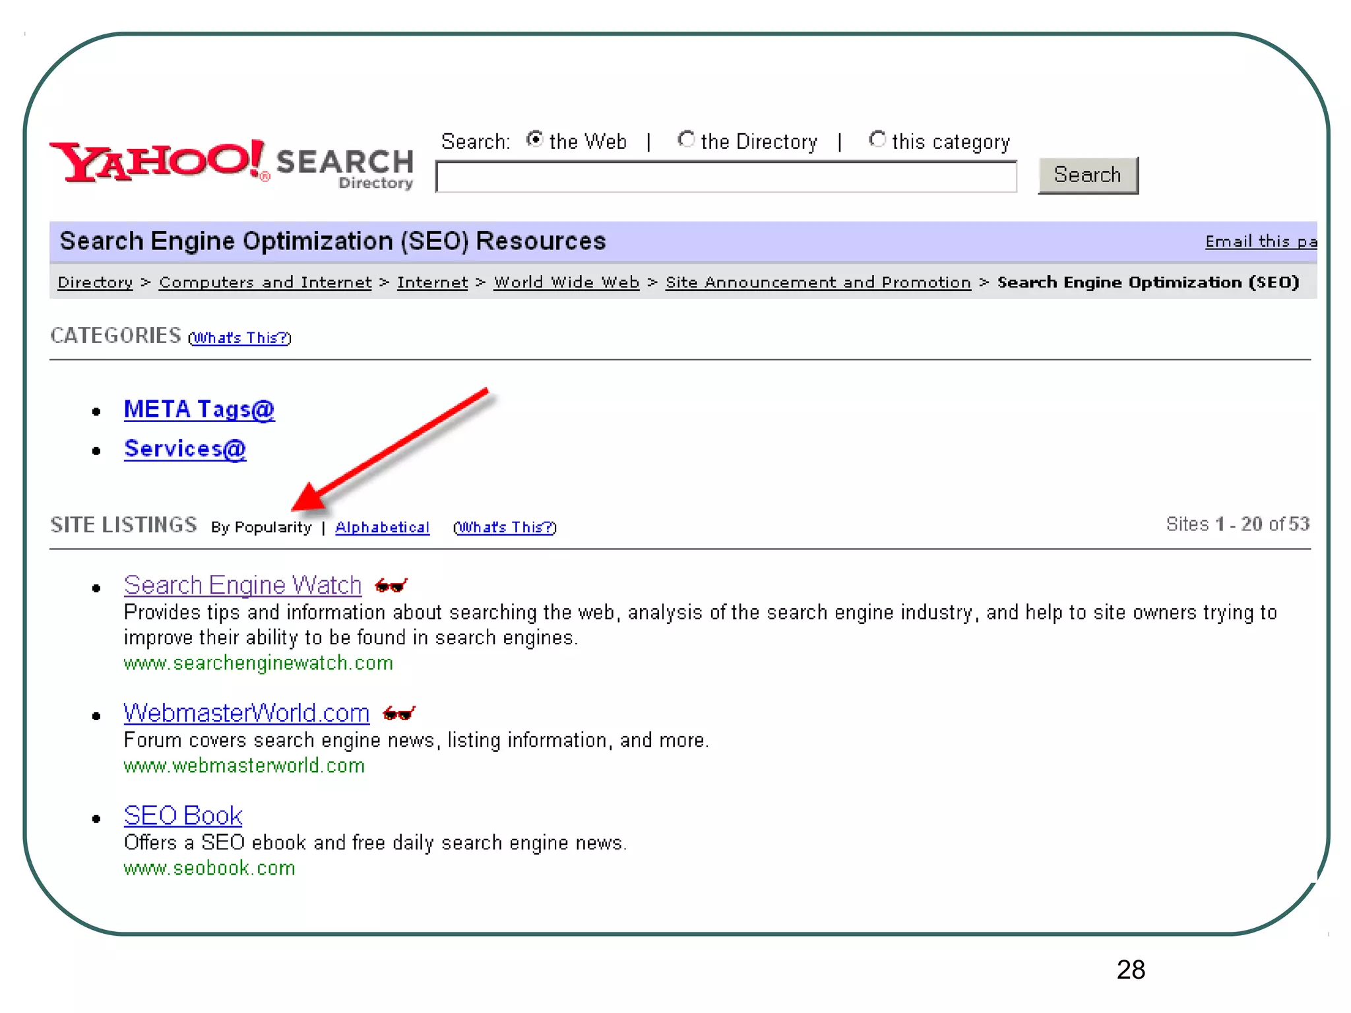Sort site listings Alphabetical
Screen dimensions: 1351x1013
click(382, 528)
